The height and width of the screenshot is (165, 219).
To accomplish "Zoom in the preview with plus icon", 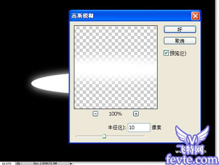I will click(136, 113).
